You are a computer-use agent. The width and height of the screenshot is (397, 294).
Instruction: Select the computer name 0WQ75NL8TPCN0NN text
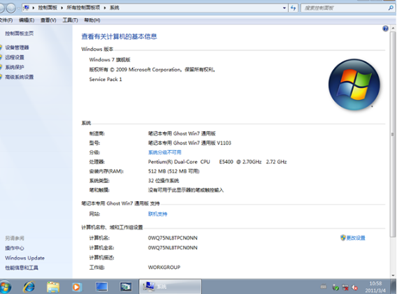click(x=173, y=238)
